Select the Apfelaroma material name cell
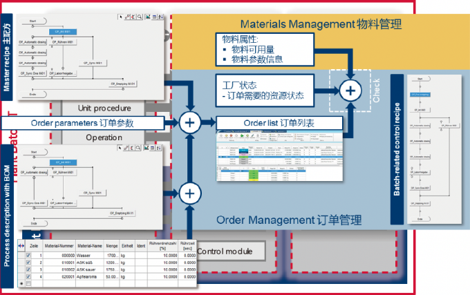470x295 pixels. coord(90,277)
